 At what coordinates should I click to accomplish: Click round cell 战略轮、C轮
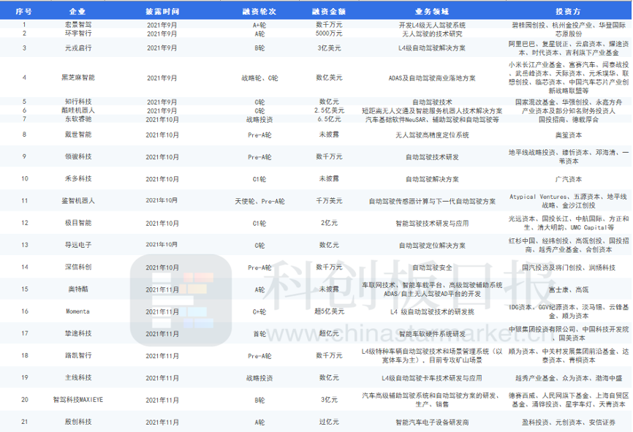point(259,78)
